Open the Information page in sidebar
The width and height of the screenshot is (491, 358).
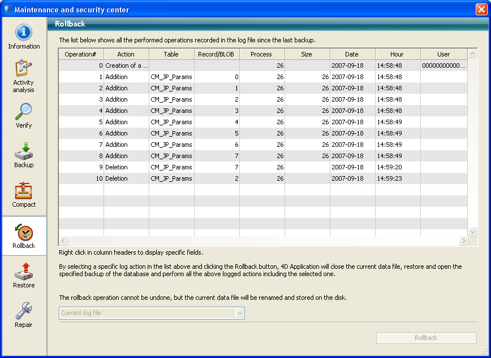tap(24, 37)
